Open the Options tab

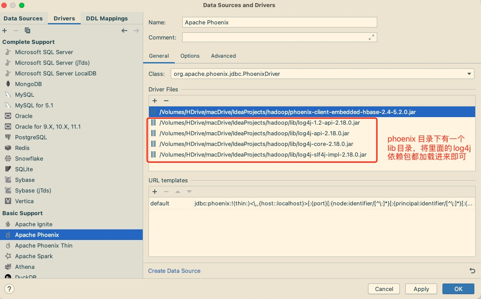pos(190,56)
